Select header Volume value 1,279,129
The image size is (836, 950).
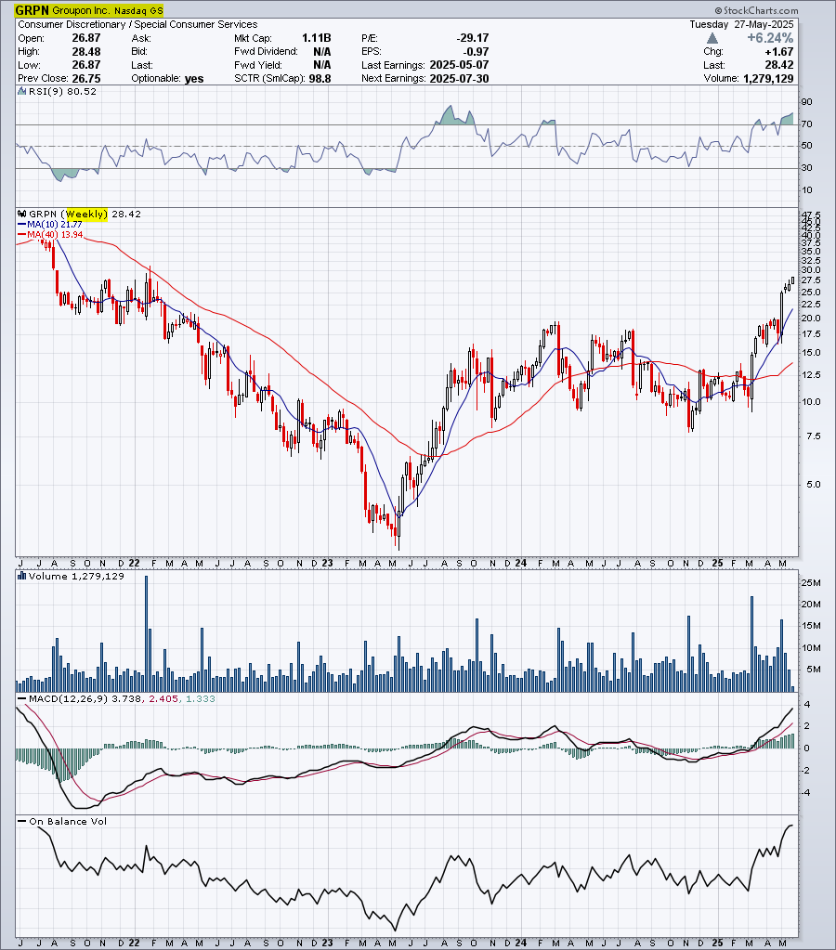(x=768, y=78)
